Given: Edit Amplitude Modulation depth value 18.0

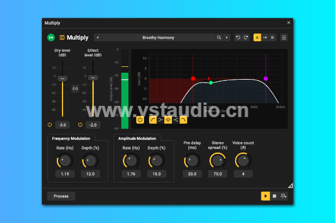Looking at the screenshot, I should coord(156,174).
